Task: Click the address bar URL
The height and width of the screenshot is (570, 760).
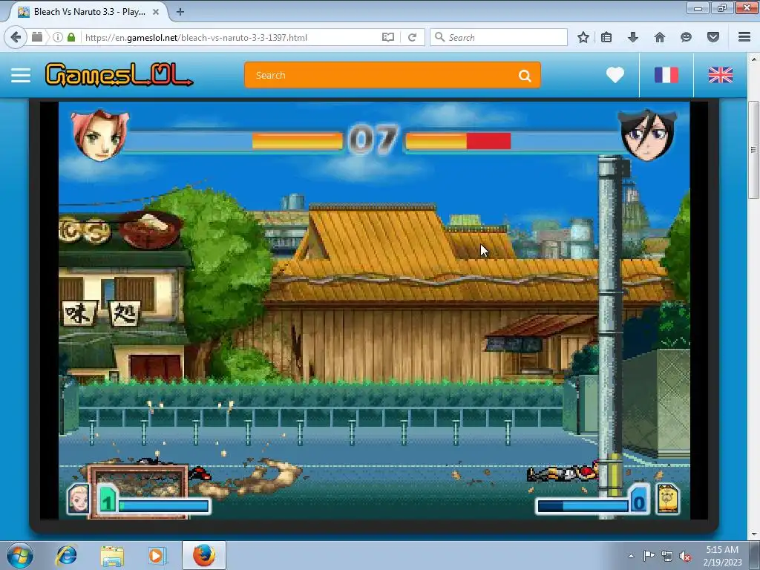Action: [196, 37]
